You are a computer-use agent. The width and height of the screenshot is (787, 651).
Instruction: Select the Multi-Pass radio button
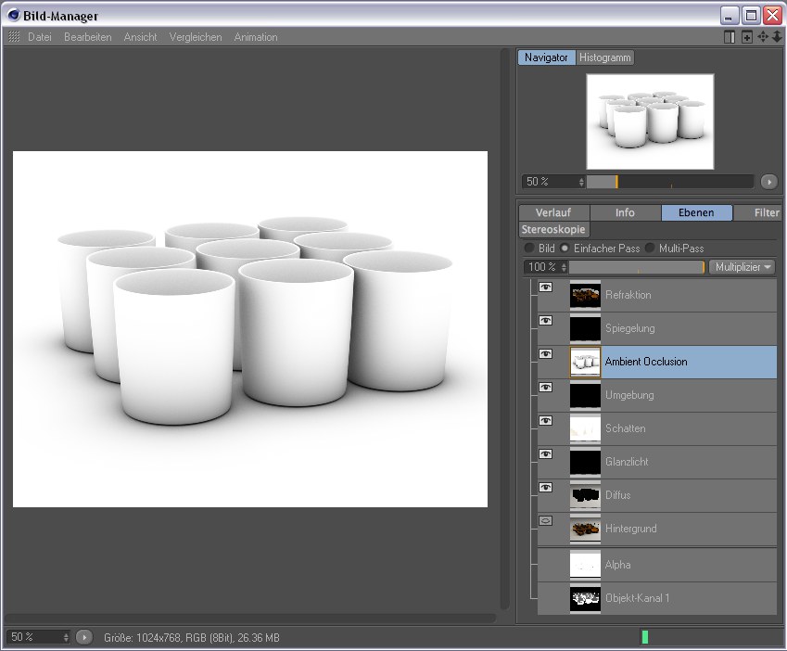[x=650, y=249]
